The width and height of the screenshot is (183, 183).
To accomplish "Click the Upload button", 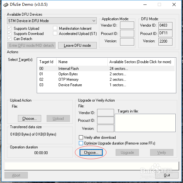I will (x=58, y=119).
